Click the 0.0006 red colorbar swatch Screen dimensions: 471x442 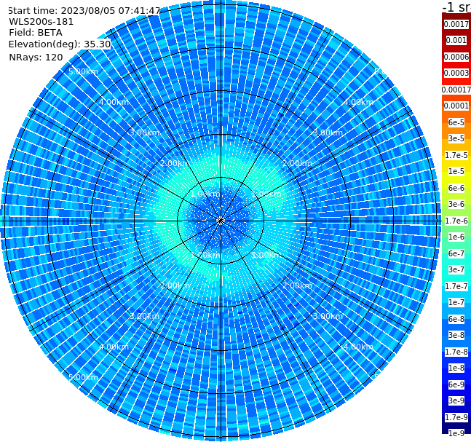tap(456, 57)
